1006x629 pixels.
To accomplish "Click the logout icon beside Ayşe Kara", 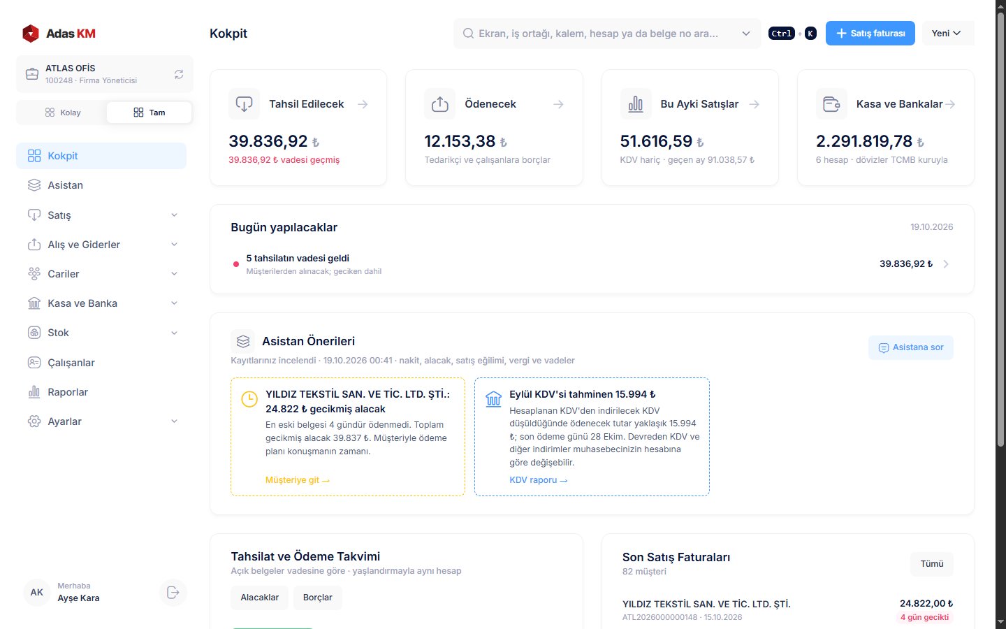I will [x=173, y=592].
